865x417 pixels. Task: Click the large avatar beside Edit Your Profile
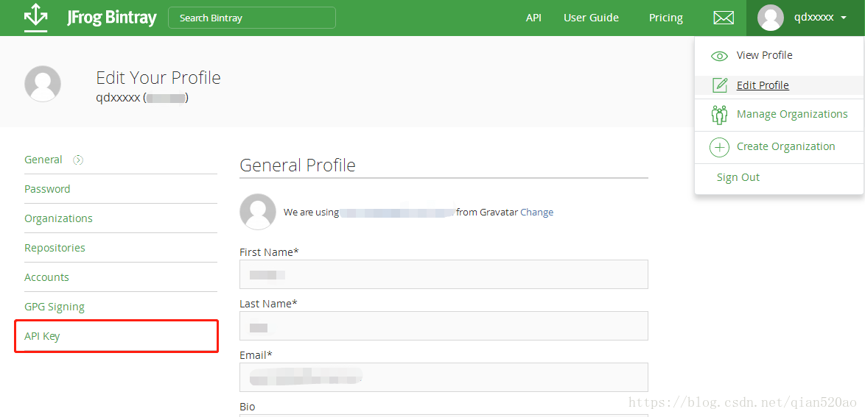coord(43,84)
